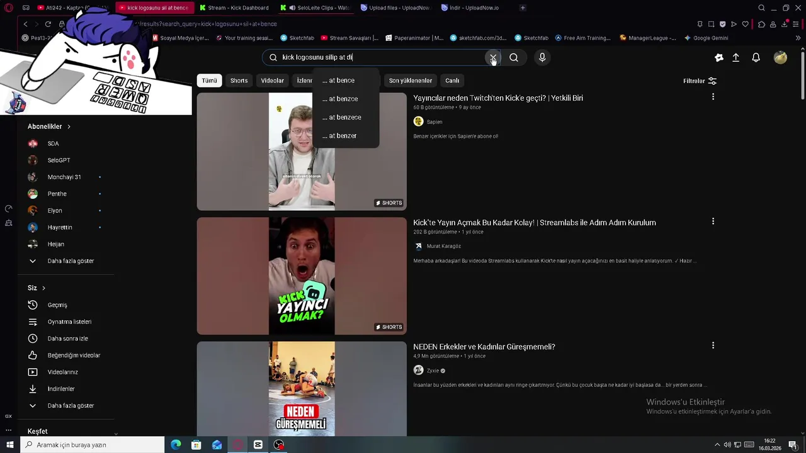Select the Canlı filter chip
Image resolution: width=806 pixels, height=453 pixels.
pos(452,81)
